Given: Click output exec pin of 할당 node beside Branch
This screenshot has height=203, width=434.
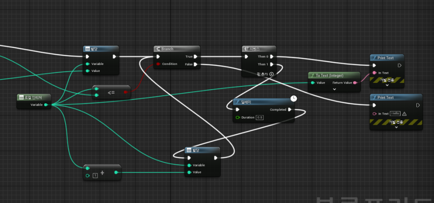Looking at the screenshot, I should [x=115, y=57].
